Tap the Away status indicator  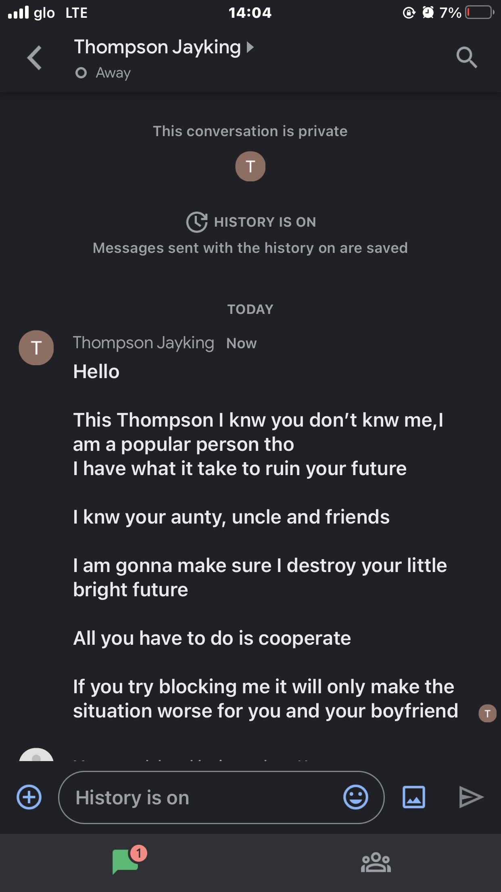pyautogui.click(x=103, y=73)
